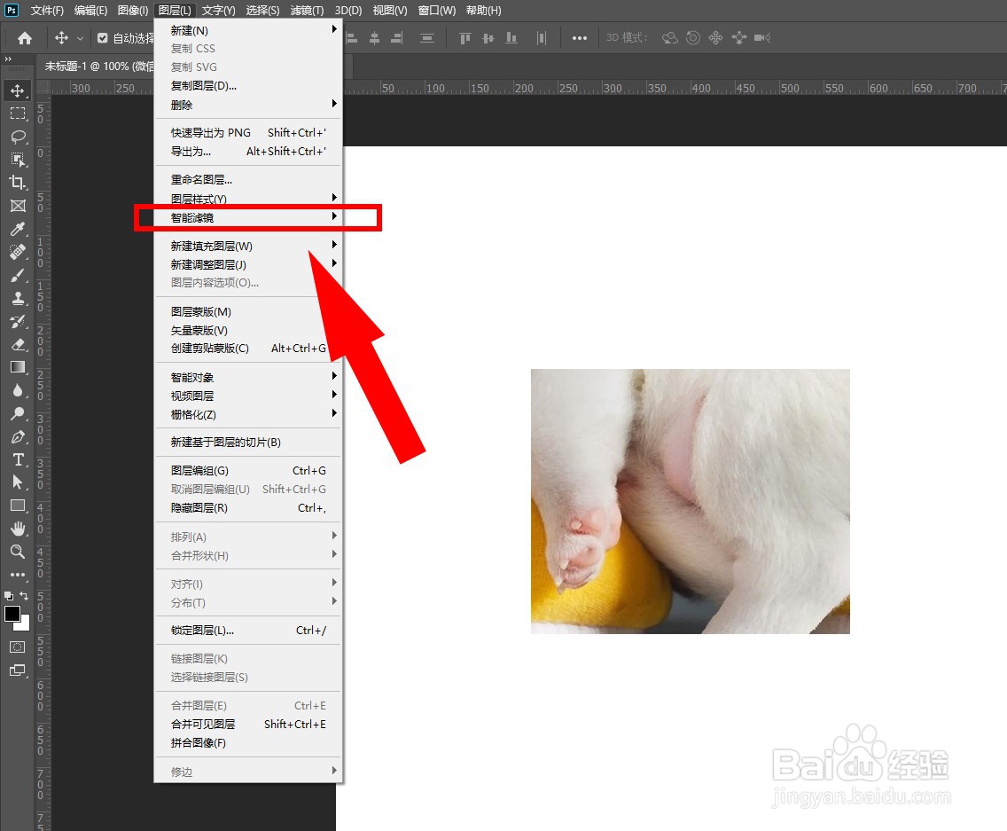Change the screen mode icon
Image resolution: width=1007 pixels, height=831 pixels.
[x=18, y=670]
